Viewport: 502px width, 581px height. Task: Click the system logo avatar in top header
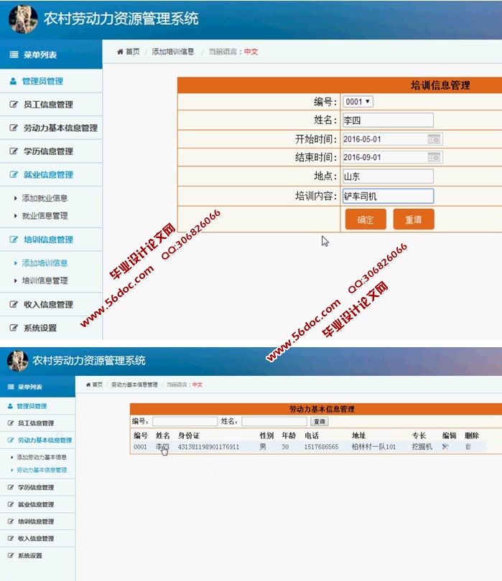point(23,19)
